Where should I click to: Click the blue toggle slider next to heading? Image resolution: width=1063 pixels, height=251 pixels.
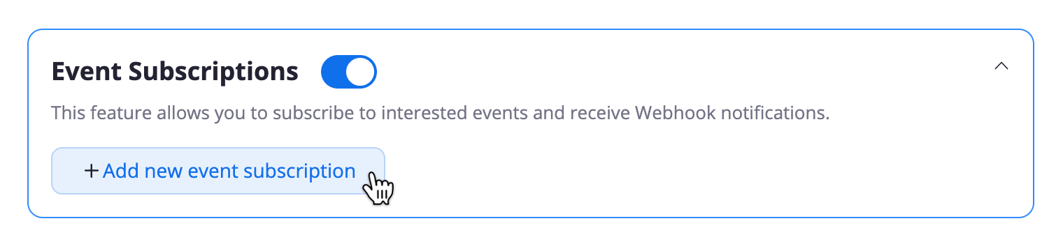point(348,72)
